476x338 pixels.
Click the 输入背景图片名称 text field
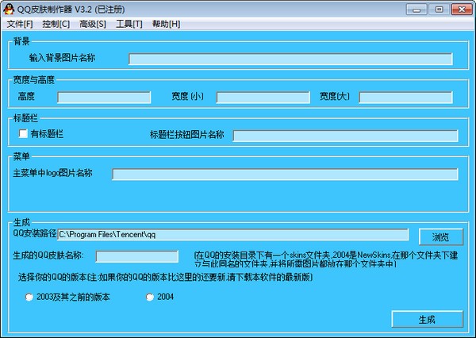pyautogui.click(x=290, y=59)
